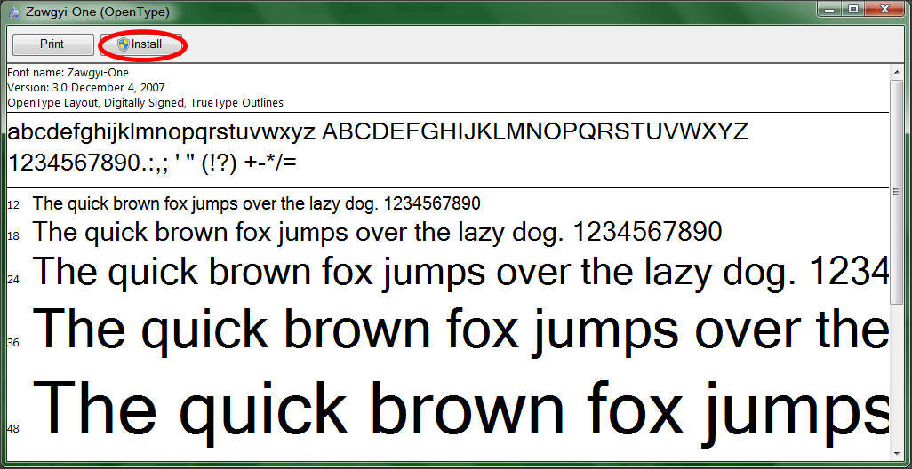This screenshot has height=469, width=912.
Task: Click the alphabet sample line 'abcdefghijklm...'
Action: [378, 132]
